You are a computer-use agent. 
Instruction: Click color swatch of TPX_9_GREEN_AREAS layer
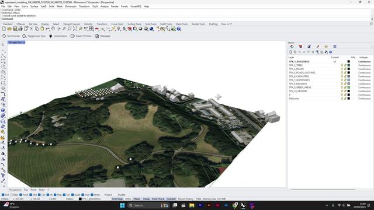(348, 87)
